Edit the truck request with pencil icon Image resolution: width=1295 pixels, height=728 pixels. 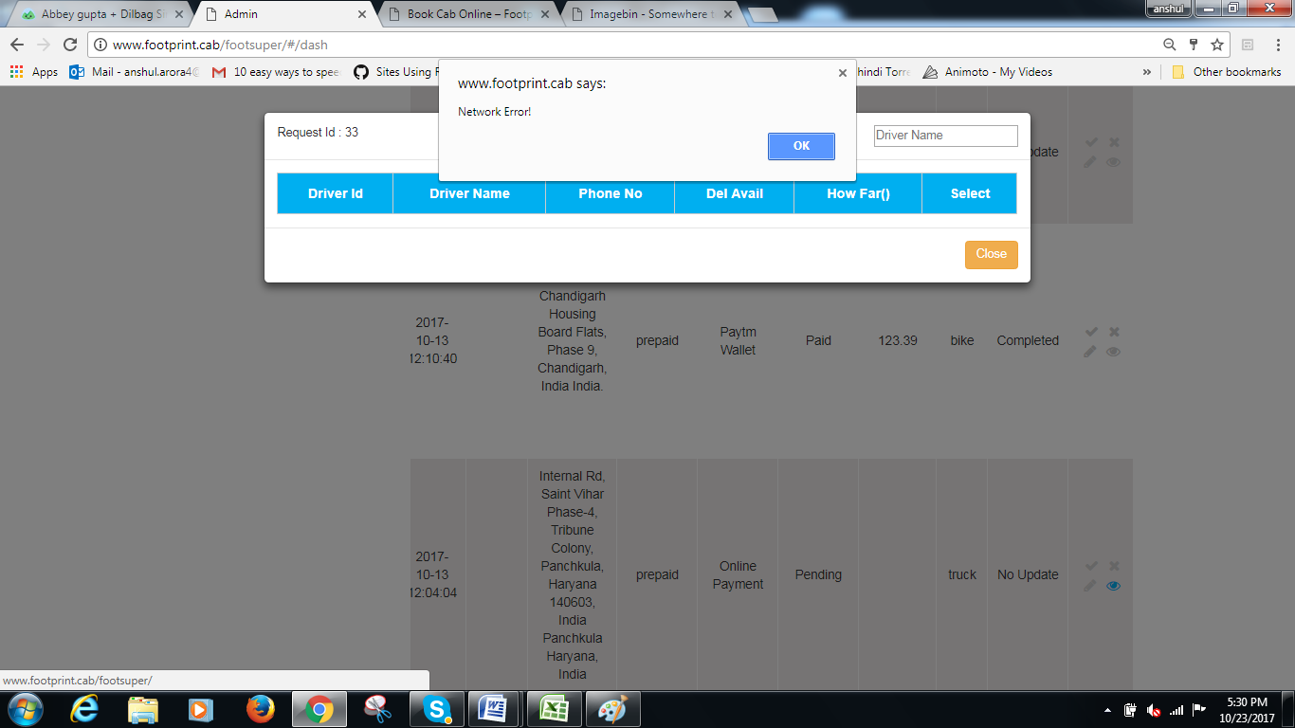(1090, 586)
